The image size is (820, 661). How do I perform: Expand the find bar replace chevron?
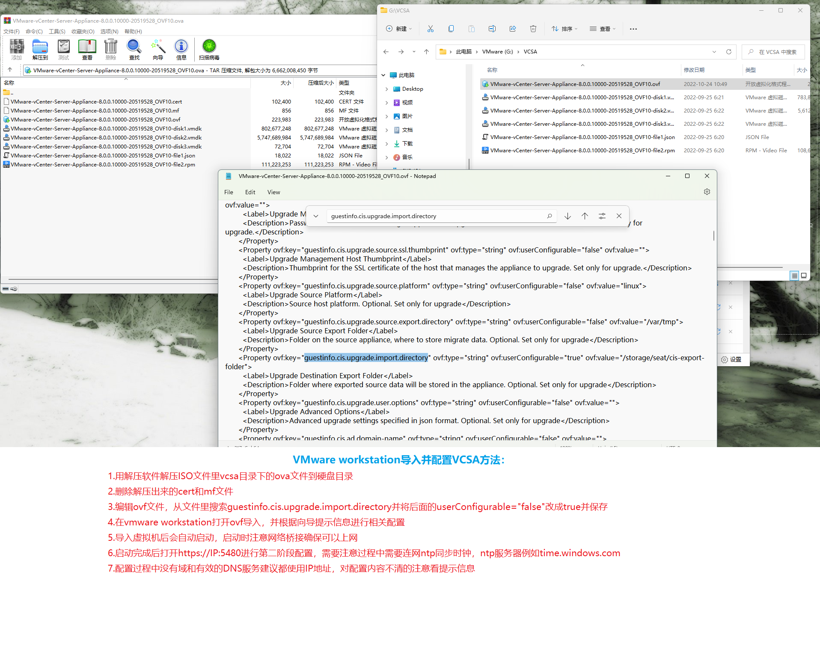[316, 216]
